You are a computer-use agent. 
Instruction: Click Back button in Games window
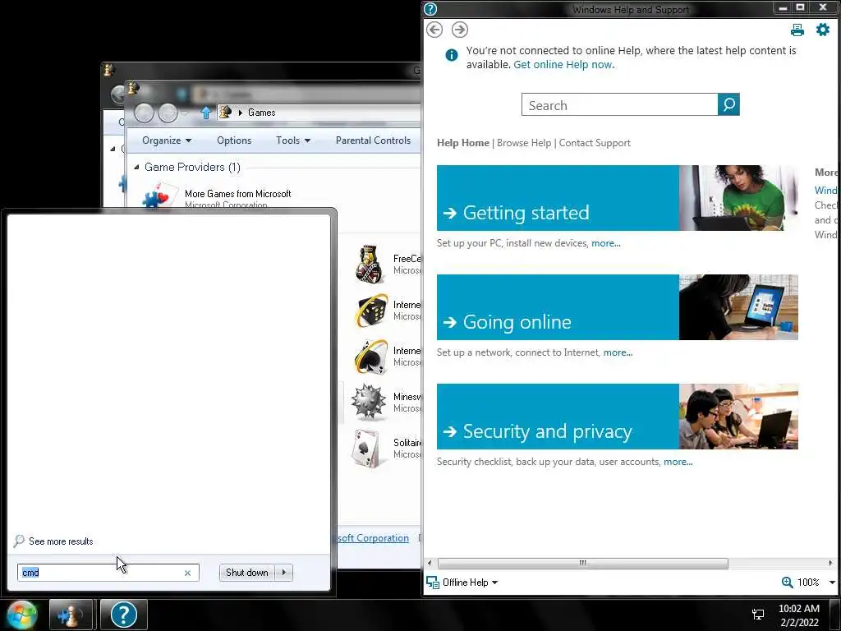(x=144, y=113)
